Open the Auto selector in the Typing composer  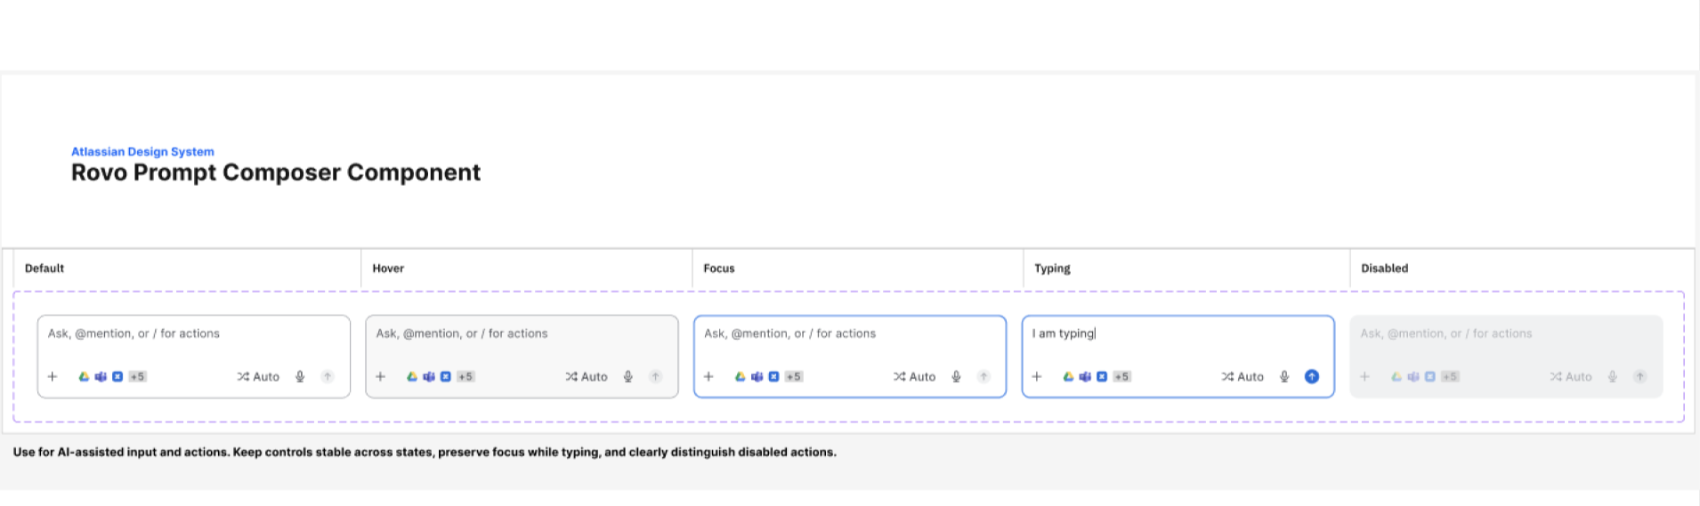point(1243,377)
